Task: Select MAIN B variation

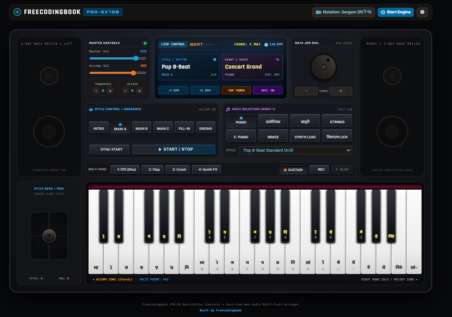Action: pos(141,127)
